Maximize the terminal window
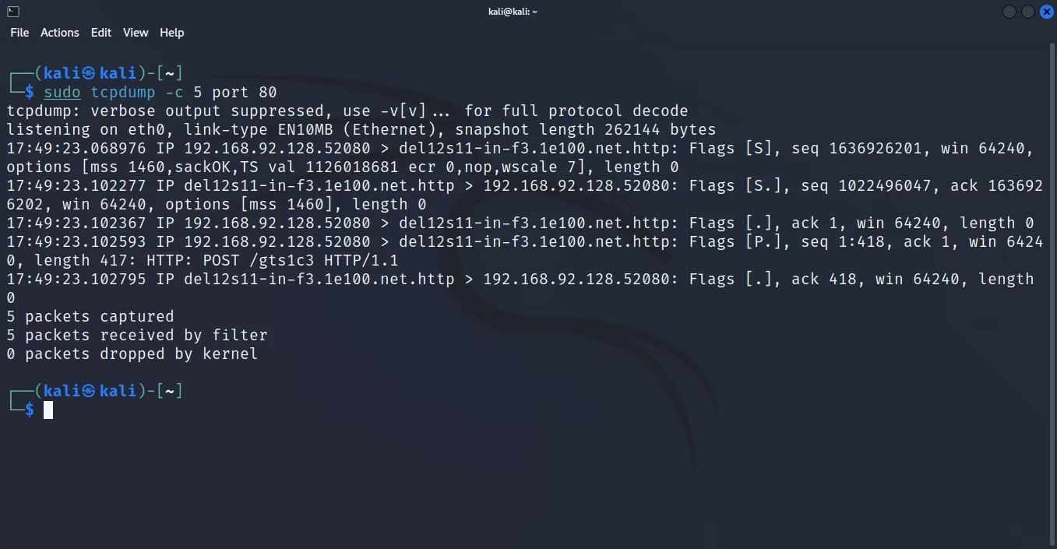This screenshot has width=1057, height=549. (1028, 12)
